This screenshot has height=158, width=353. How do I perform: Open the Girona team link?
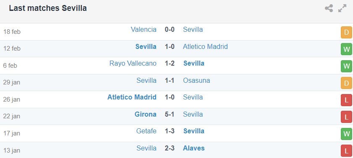click(145, 114)
